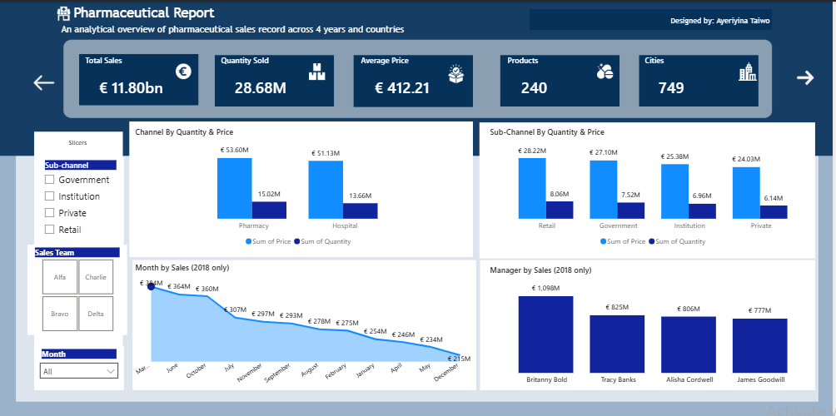
Task: Click the euro icon in Total Sales card
Action: (x=183, y=71)
